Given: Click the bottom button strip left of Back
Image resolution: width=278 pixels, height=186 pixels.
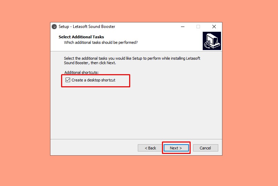Looking at the screenshot, I should [94, 148].
